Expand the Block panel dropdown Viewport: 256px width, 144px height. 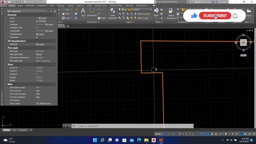click(159, 22)
